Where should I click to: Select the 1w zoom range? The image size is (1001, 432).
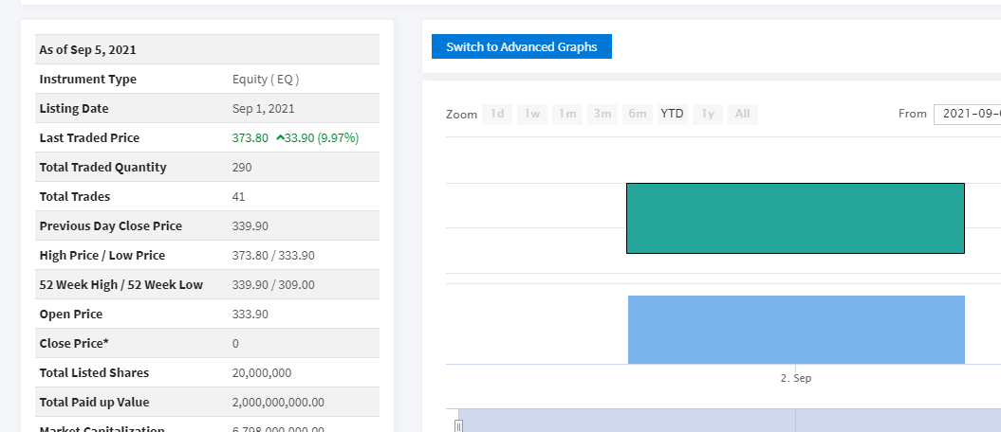[x=532, y=114]
